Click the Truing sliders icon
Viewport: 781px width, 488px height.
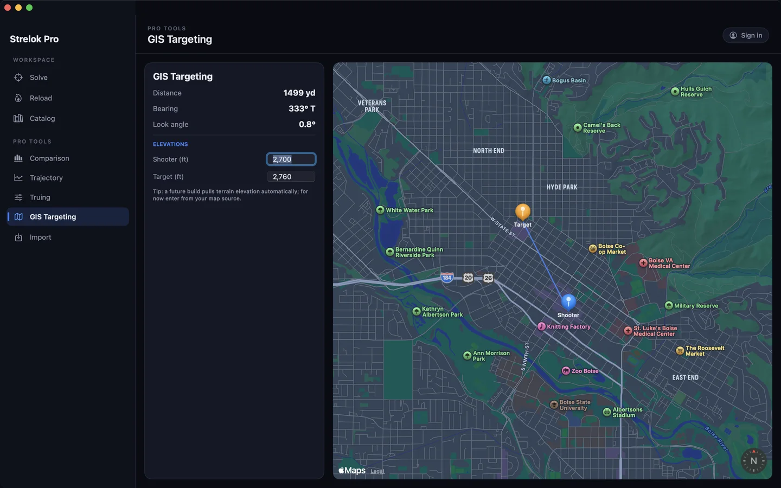point(18,197)
